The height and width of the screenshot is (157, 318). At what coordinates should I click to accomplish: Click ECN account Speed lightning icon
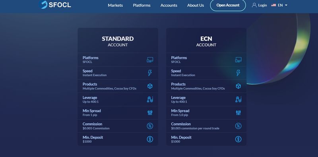point(238,73)
